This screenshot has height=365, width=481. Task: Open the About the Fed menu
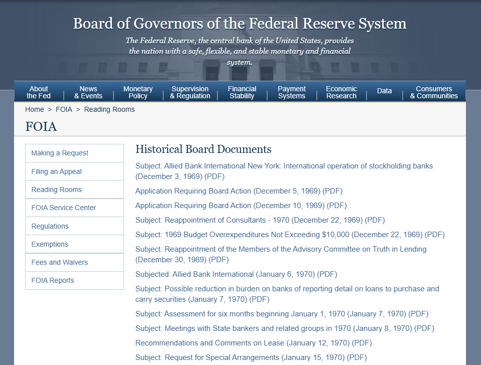39,92
